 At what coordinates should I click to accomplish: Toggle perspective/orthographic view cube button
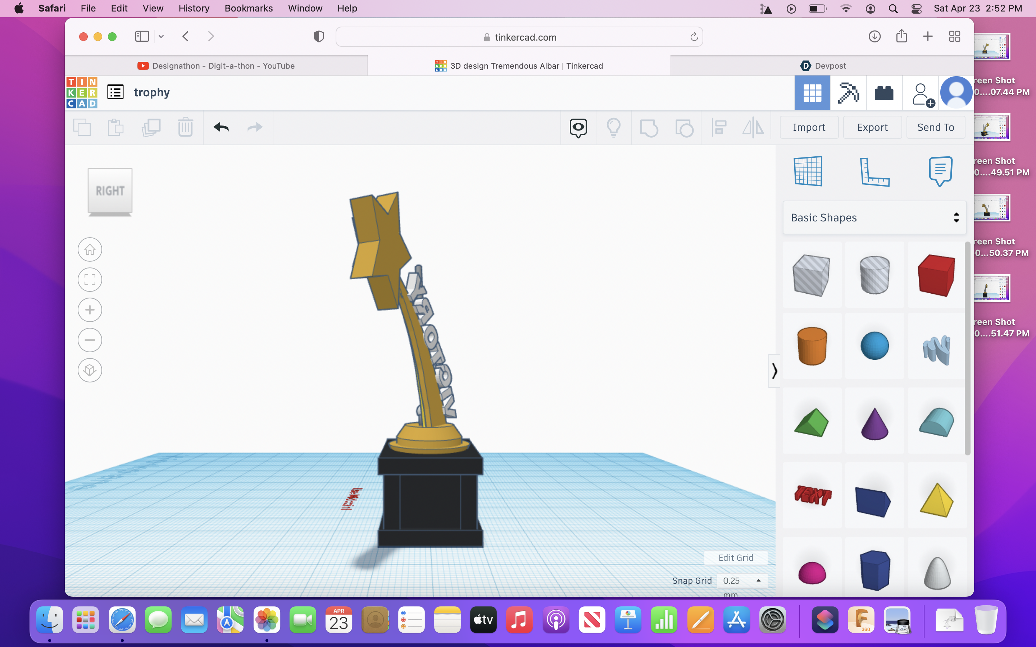pos(90,370)
